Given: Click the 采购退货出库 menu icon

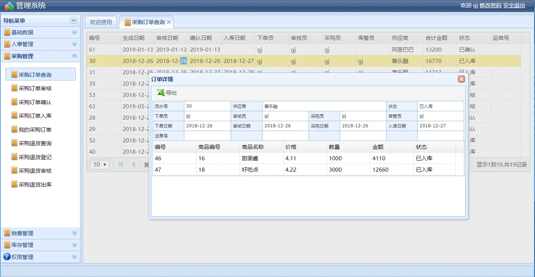Looking at the screenshot, I should [14, 184].
